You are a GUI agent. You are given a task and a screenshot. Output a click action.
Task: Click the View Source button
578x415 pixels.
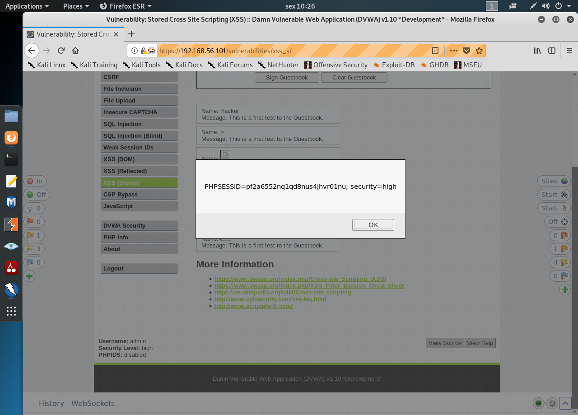[445, 343]
